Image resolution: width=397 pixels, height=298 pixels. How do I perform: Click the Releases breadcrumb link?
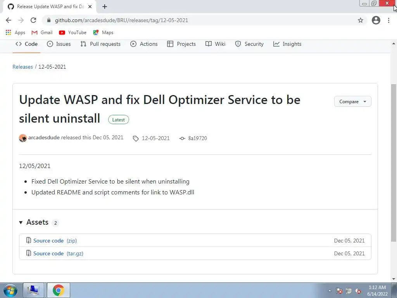[23, 67]
